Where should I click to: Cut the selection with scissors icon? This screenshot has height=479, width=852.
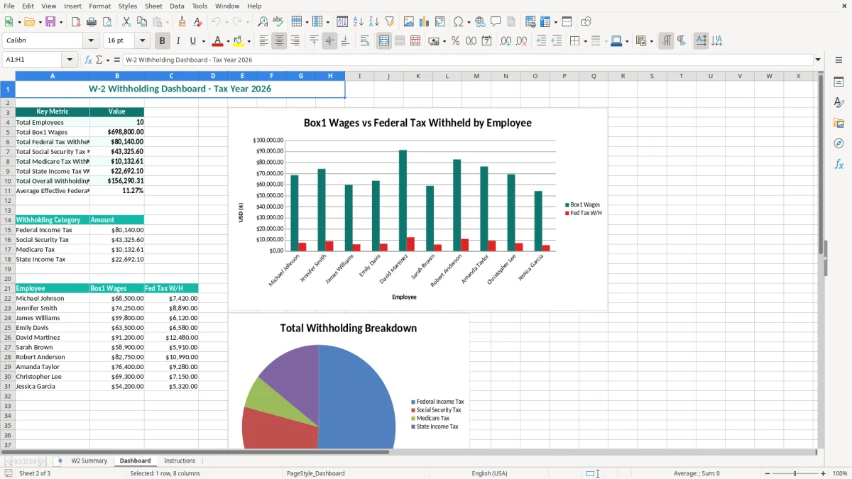point(126,22)
